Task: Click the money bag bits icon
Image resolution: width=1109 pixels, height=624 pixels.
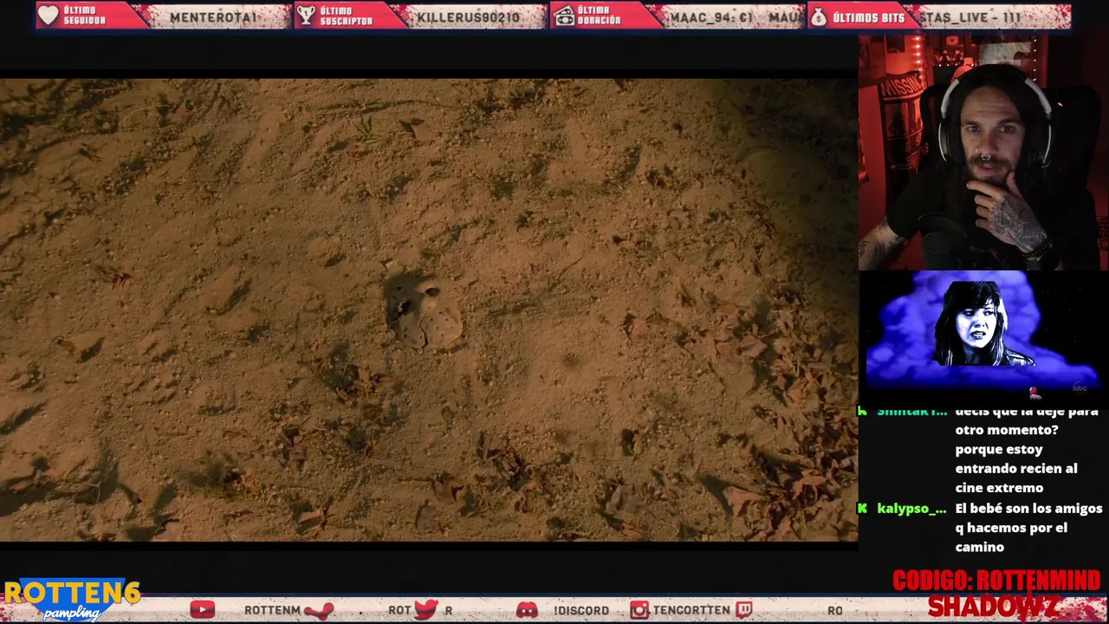Action: 819,16
